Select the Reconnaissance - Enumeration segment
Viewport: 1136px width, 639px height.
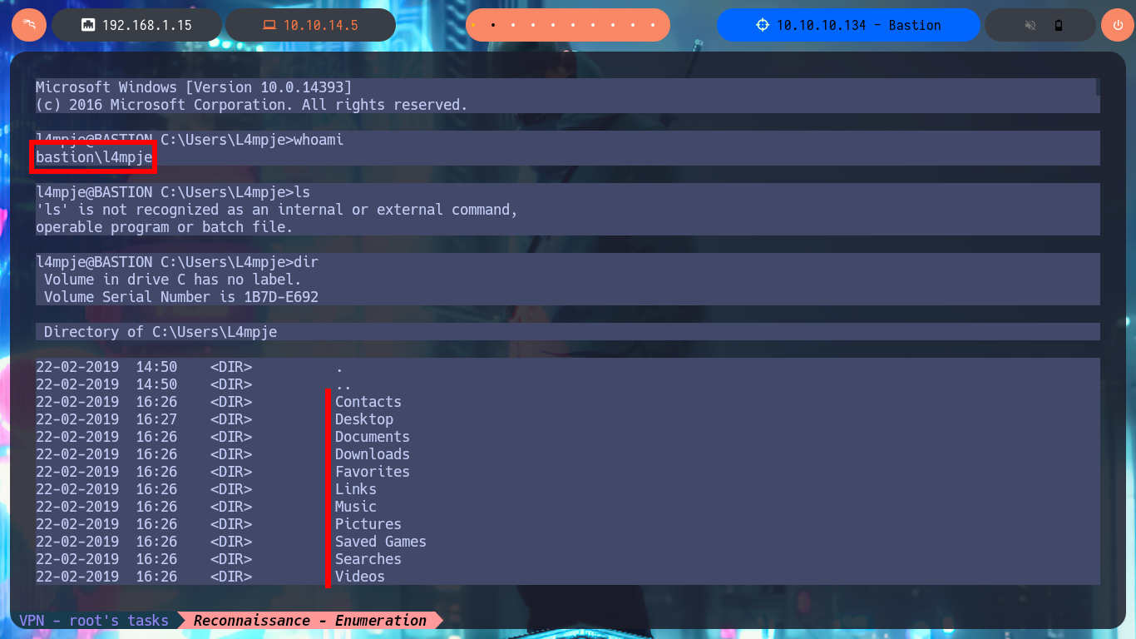[310, 621]
